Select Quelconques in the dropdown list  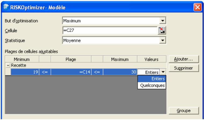point(152,85)
